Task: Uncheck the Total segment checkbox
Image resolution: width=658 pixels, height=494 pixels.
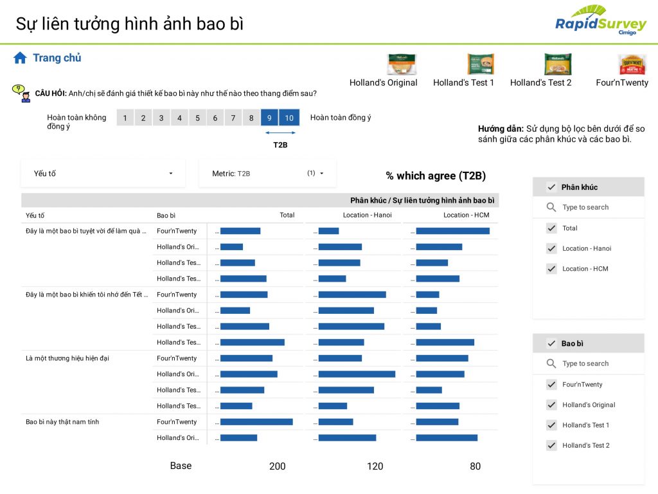Action: (551, 228)
